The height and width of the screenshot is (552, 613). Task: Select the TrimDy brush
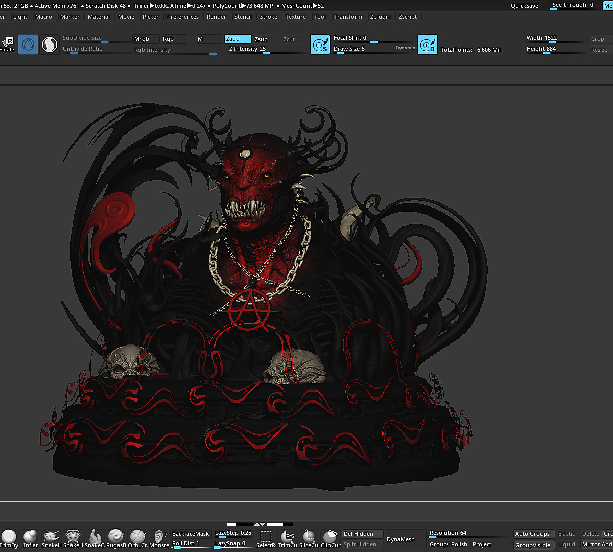pos(9,539)
